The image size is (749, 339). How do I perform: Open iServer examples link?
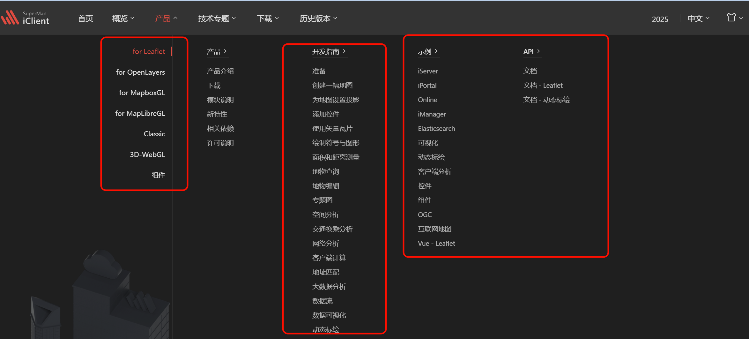click(x=428, y=71)
